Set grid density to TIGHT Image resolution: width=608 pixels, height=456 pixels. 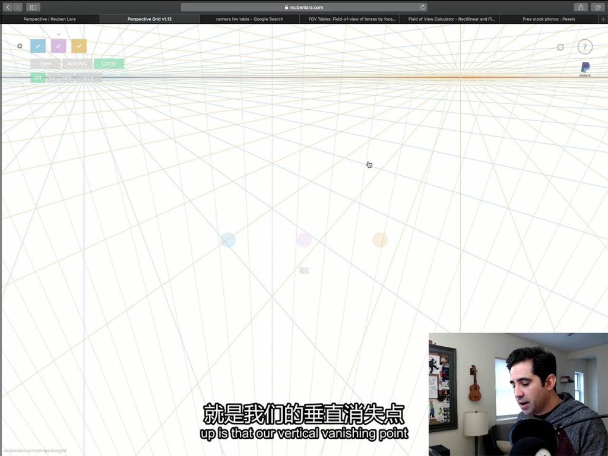pyautogui.click(x=45, y=64)
